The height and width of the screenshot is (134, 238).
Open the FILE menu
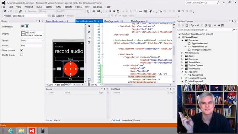pos(3,7)
